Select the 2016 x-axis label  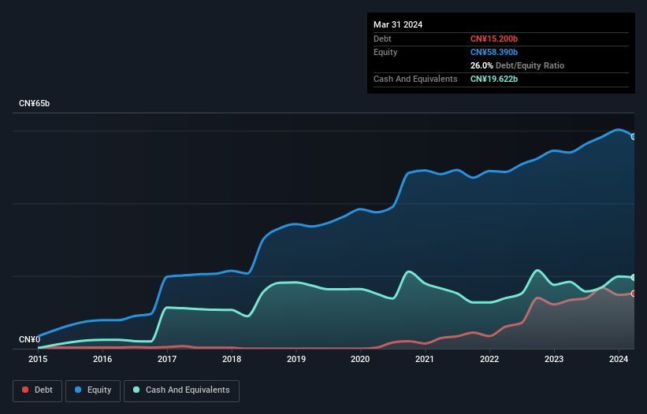[x=102, y=359]
